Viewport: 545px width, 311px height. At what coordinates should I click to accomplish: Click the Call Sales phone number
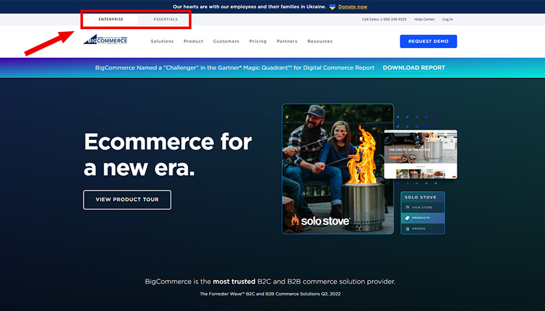pos(384,19)
